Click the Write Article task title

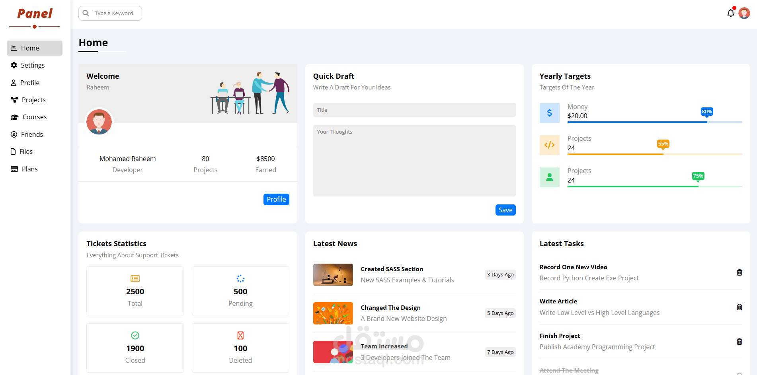(x=558, y=301)
